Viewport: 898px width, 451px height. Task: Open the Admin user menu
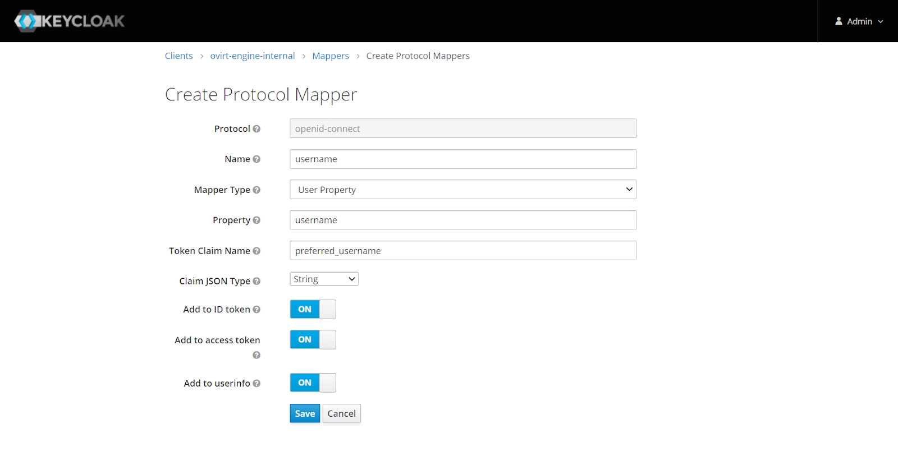pos(859,21)
